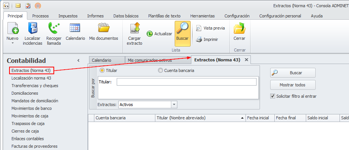Open the Ayuda ribbon tab
Image resolution: width=349 pixels, height=150 pixels.
click(x=317, y=16)
